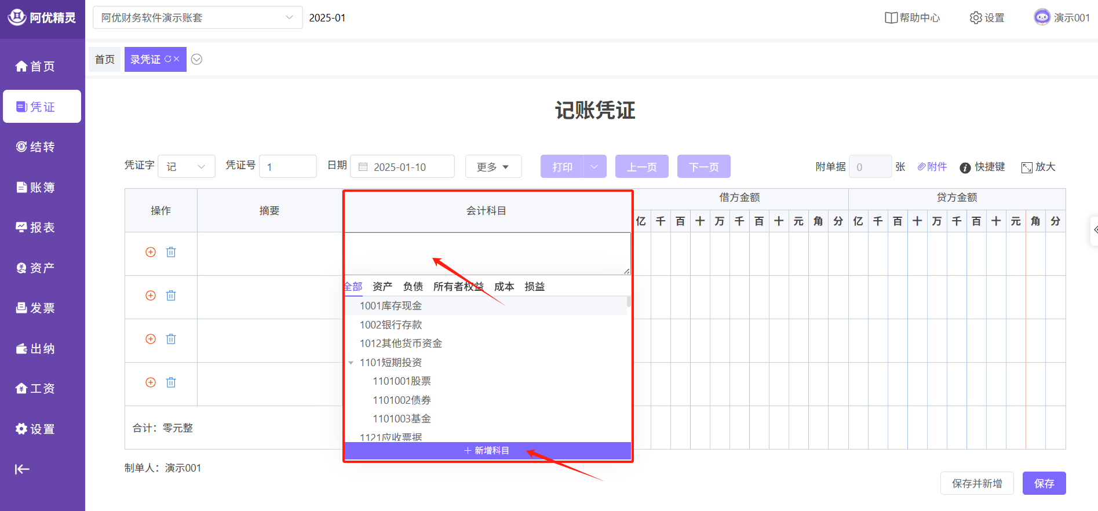1098x511 pixels.
Task: Show the 快捷键 shortcut info
Action: pos(982,167)
